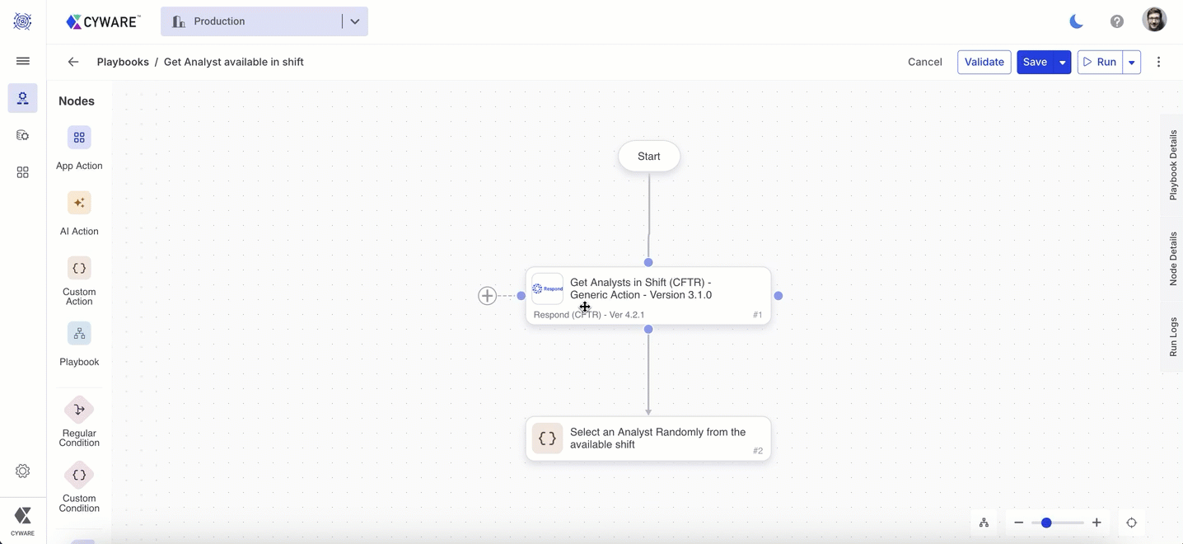Screen dimensions: 1183x544
Task: Open the Save button dropdown arrow
Action: pos(1063,63)
